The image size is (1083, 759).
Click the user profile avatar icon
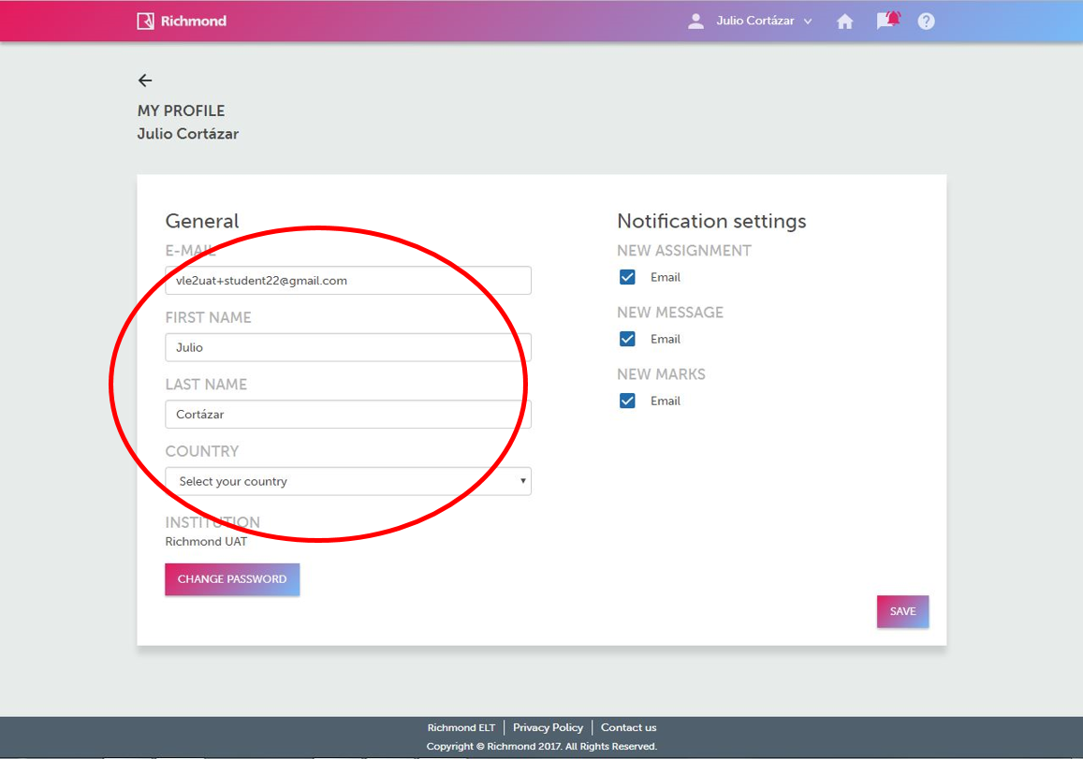point(695,21)
